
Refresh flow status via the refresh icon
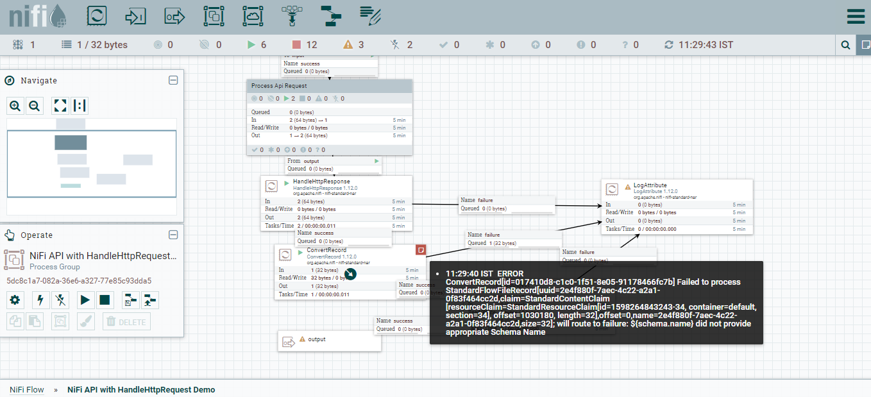pyautogui.click(x=668, y=44)
